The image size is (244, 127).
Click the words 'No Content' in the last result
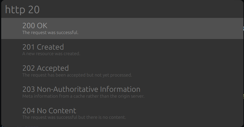pos(56,111)
